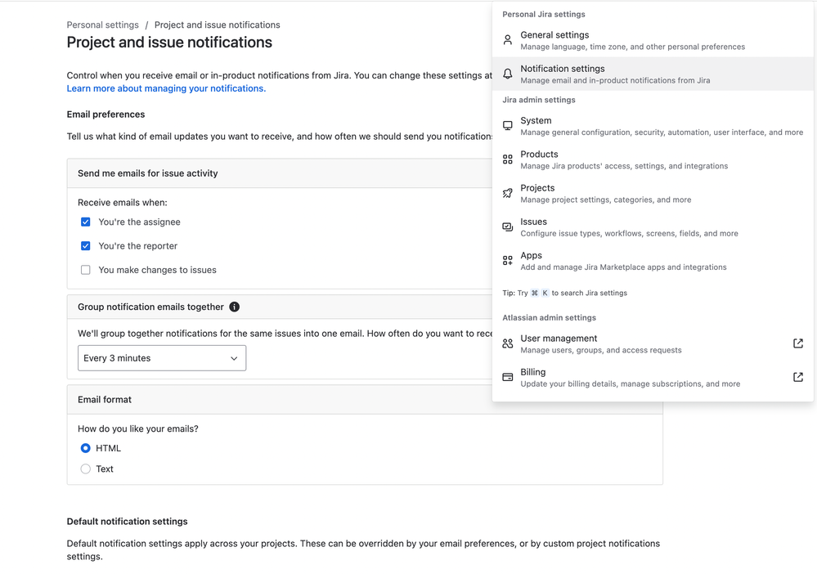The width and height of the screenshot is (817, 574).
Task: Click the Billing card icon
Action: (x=508, y=377)
